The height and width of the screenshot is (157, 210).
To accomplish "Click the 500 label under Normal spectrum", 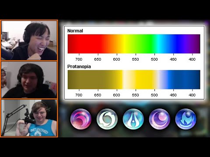I will click(x=154, y=59).
